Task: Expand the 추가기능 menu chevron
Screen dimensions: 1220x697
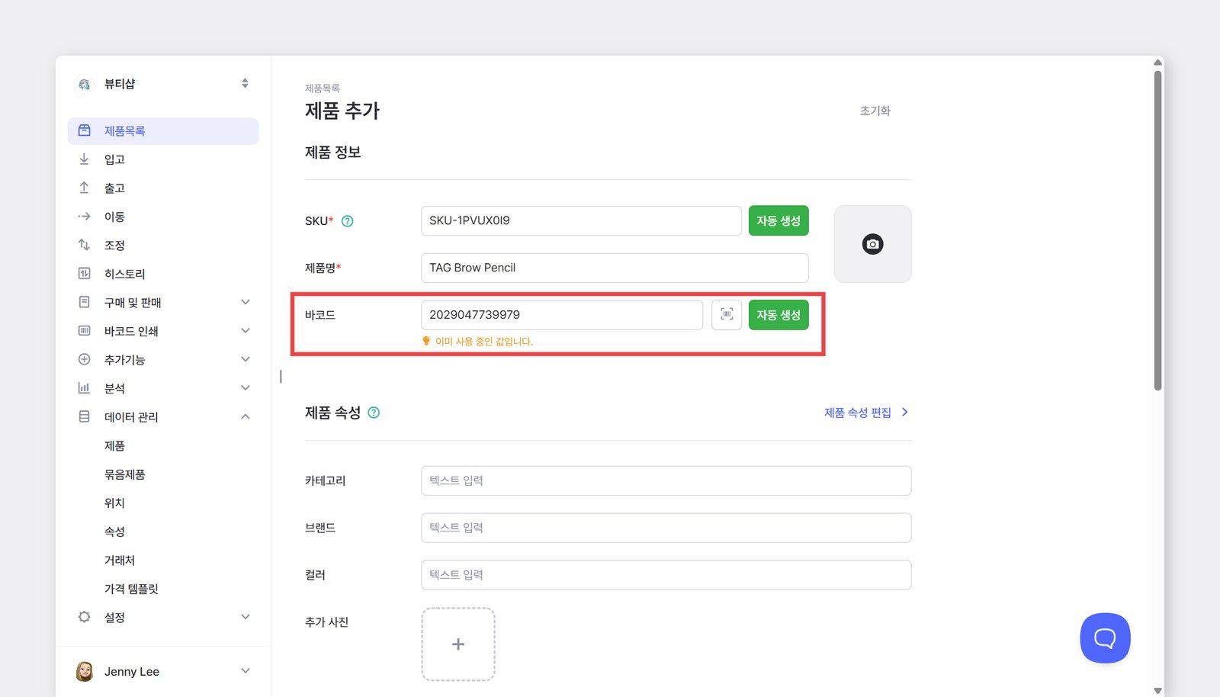Action: pyautogui.click(x=246, y=359)
